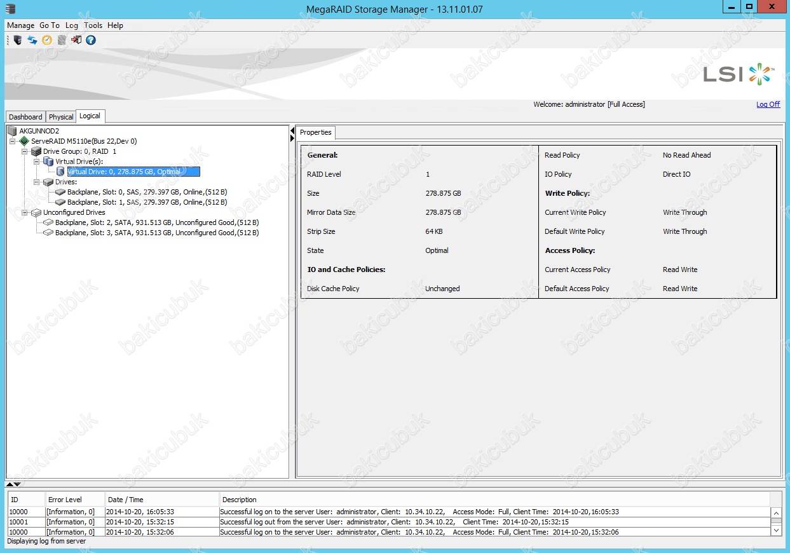Select Virtual Drive: 0, 278.875 GB, Optimal
The width and height of the screenshot is (790, 553).
[133, 172]
